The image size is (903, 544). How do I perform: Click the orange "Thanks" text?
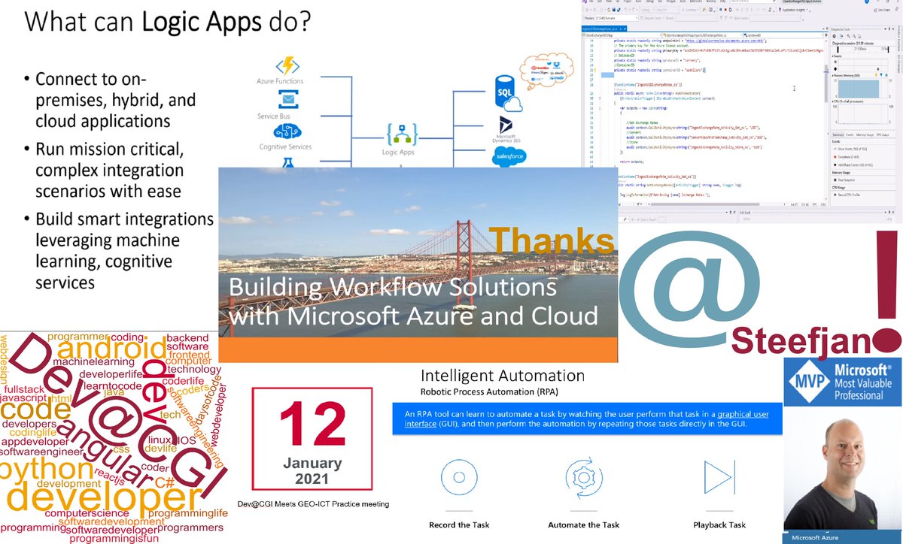(x=551, y=241)
